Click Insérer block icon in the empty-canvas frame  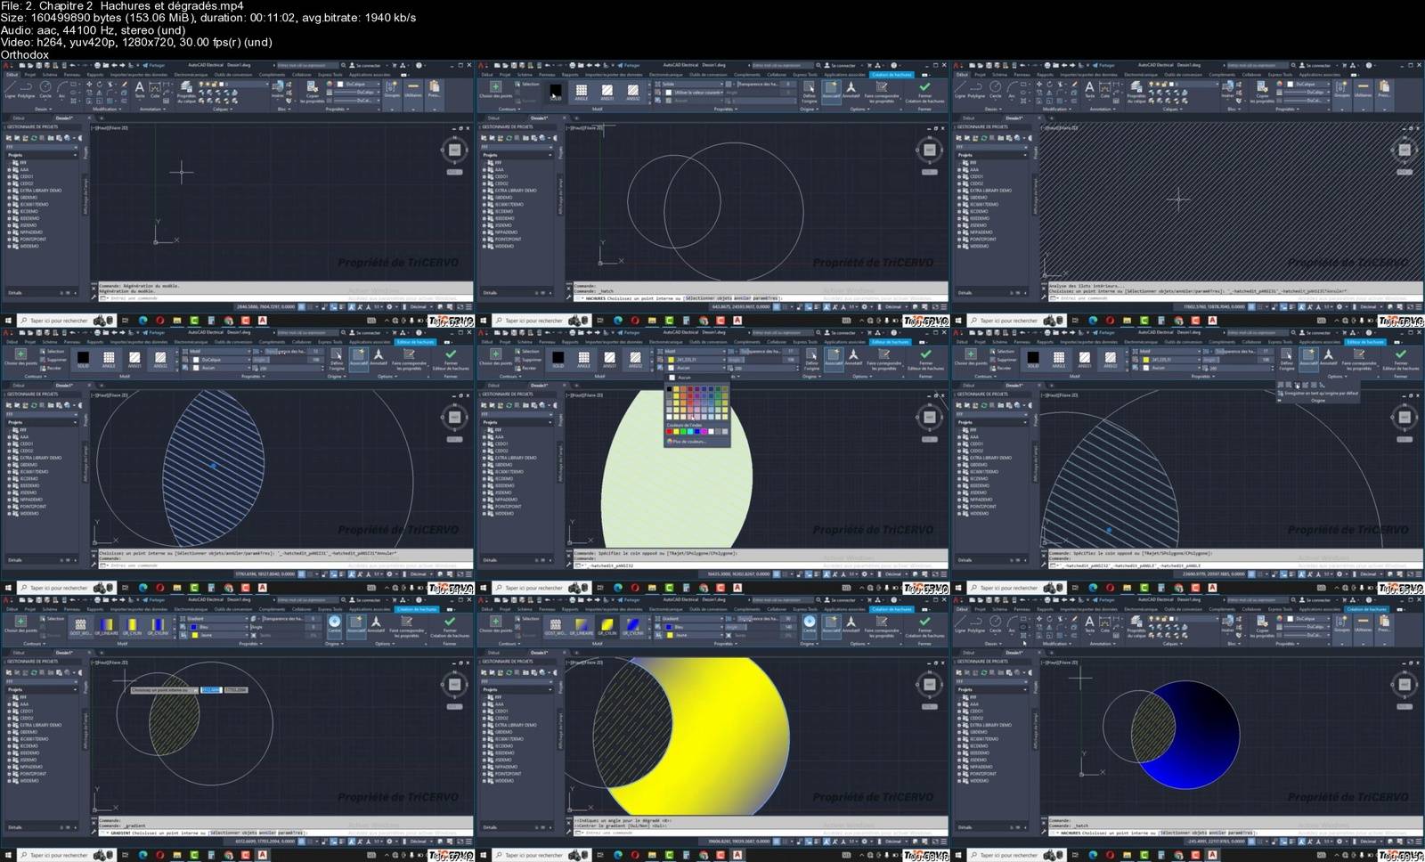click(x=278, y=88)
